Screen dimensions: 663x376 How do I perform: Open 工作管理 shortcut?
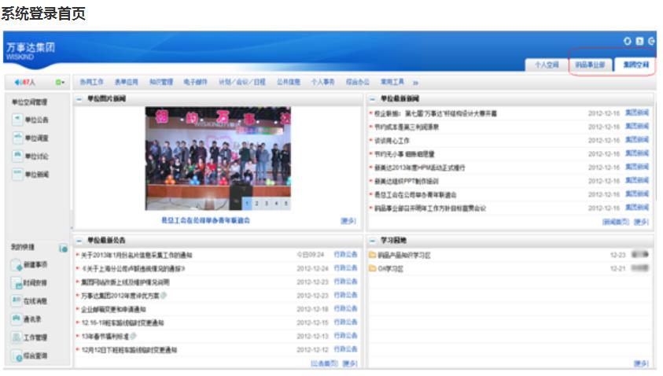tap(30, 337)
